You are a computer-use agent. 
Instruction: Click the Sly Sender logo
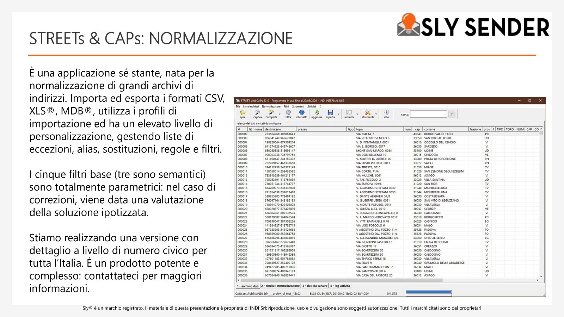click(473, 26)
